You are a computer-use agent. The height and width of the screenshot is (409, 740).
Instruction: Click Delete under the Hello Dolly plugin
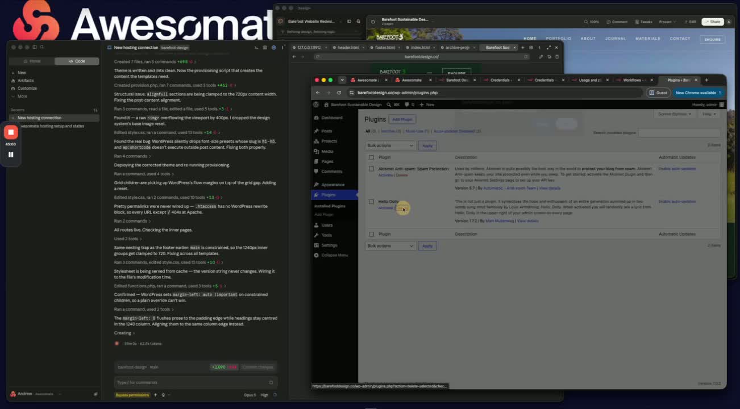point(402,208)
